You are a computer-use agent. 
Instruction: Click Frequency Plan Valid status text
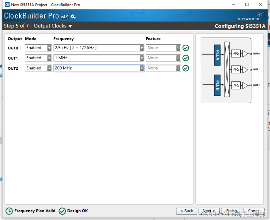click(x=35, y=211)
